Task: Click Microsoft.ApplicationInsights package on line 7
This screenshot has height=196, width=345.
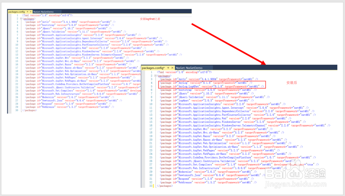Action: [83, 35]
